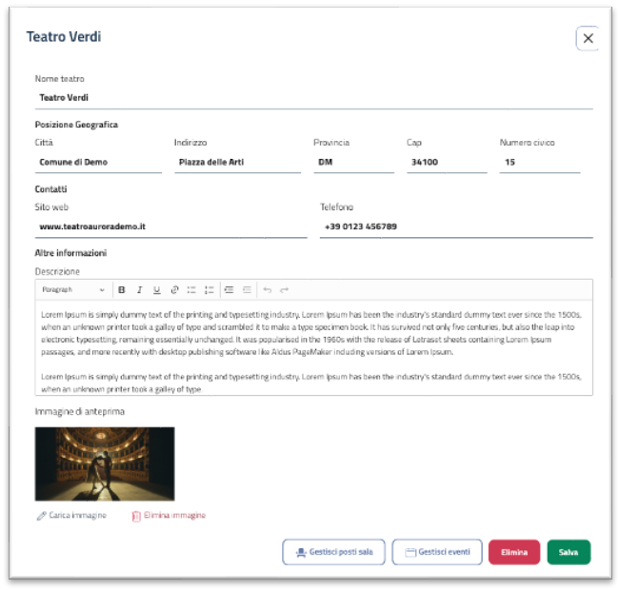
Task: Click the theater preview image thumbnail
Action: click(105, 463)
